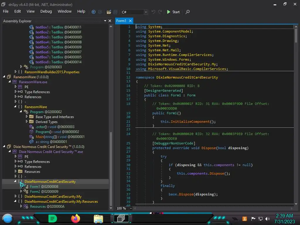Open the View menu
300x225 pixels.
pyautogui.click(x=30, y=11)
